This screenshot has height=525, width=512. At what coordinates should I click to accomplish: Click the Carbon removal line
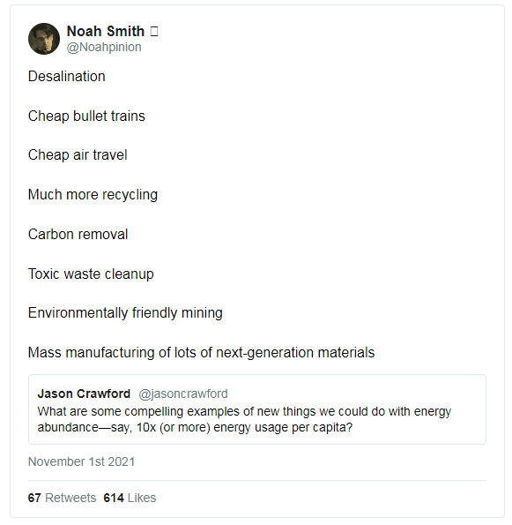click(x=78, y=234)
